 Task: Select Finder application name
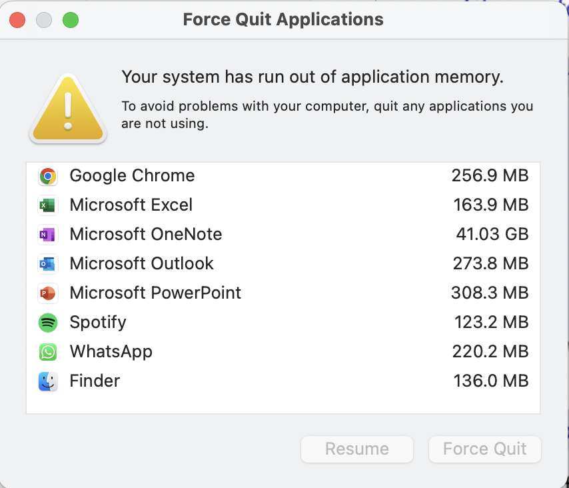pyautogui.click(x=95, y=381)
